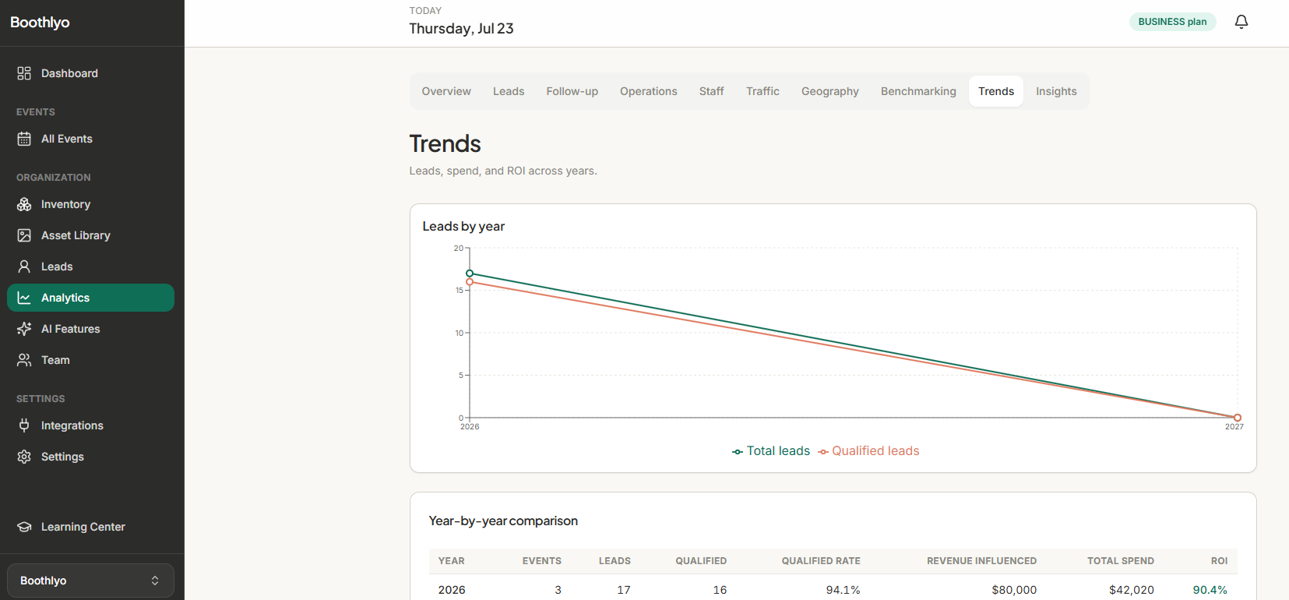Switch to the Insights tab

[1056, 91]
